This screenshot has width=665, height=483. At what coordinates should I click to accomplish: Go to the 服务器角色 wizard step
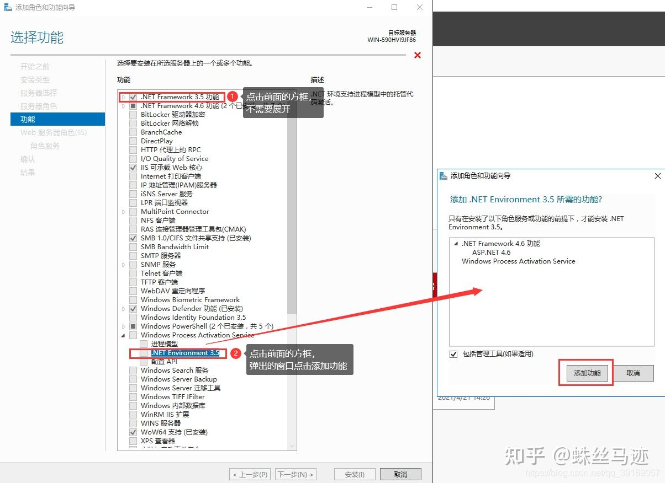39,106
